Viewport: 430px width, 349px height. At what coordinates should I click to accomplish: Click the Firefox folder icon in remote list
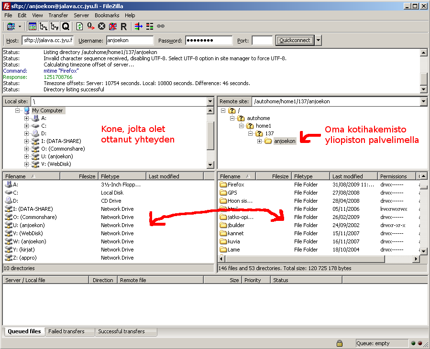coord(223,185)
